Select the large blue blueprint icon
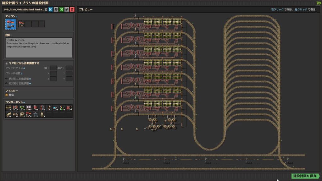The image size is (322, 181). coord(11,24)
